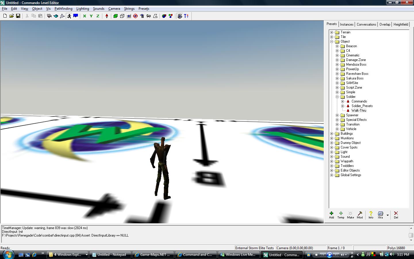Click the Mod hammer button
Viewport: 414px width, 259px height.
pyautogui.click(x=360, y=215)
